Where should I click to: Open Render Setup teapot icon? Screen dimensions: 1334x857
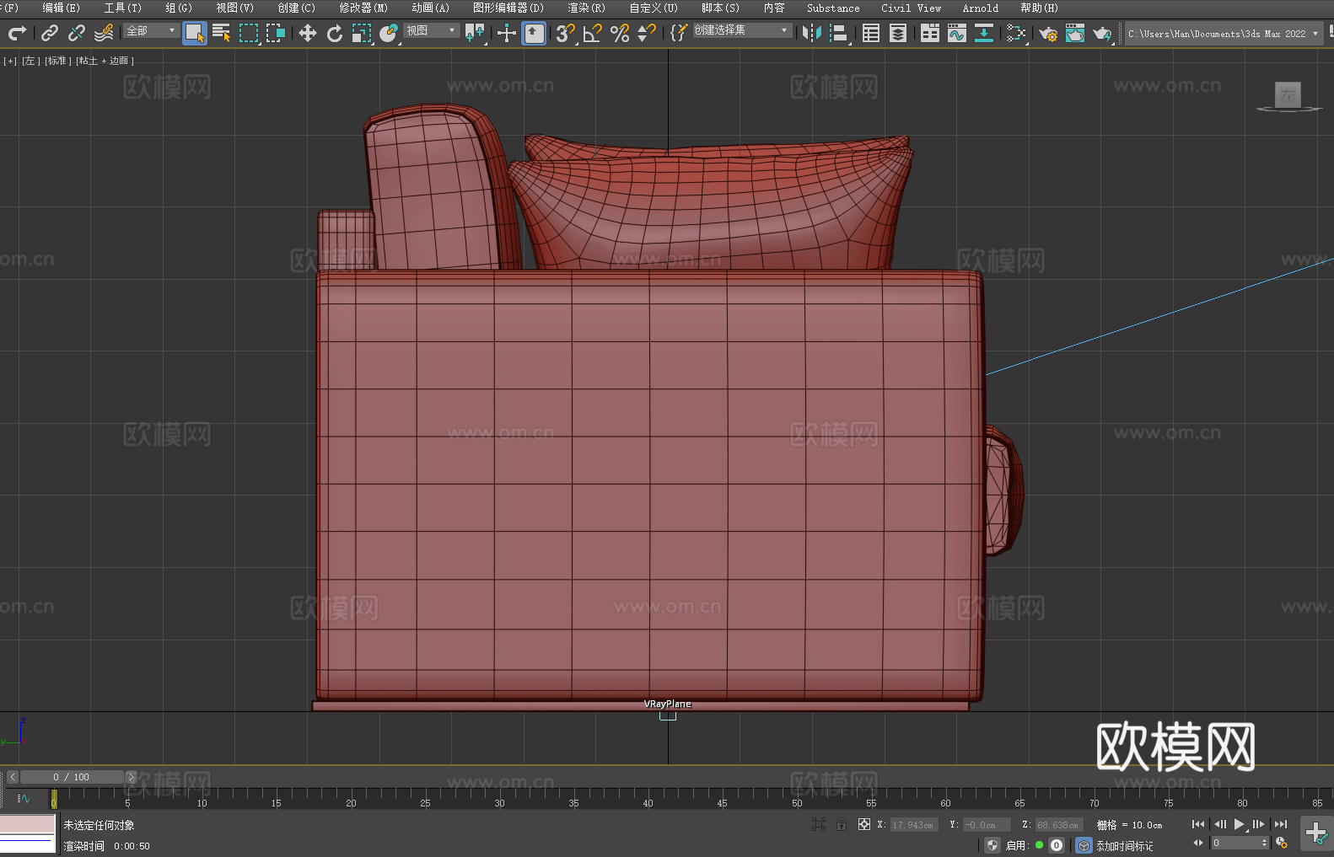(x=1048, y=33)
